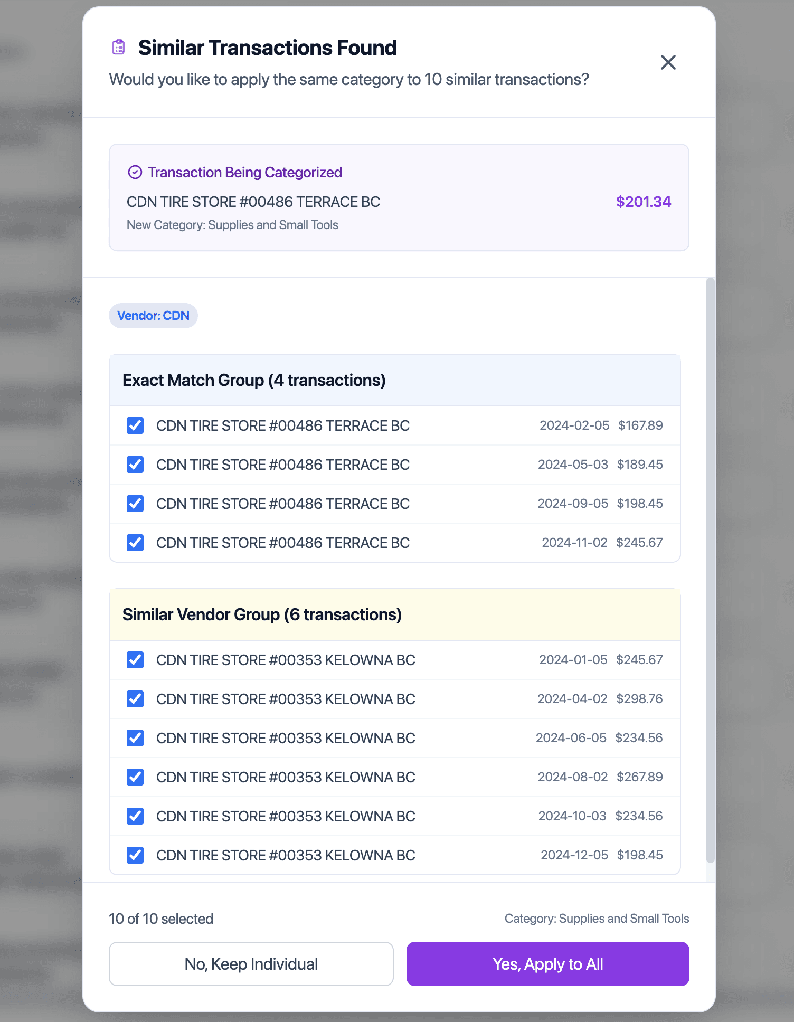Click the Vendor: CDN filter chip
Image resolution: width=794 pixels, height=1022 pixels.
[153, 316]
